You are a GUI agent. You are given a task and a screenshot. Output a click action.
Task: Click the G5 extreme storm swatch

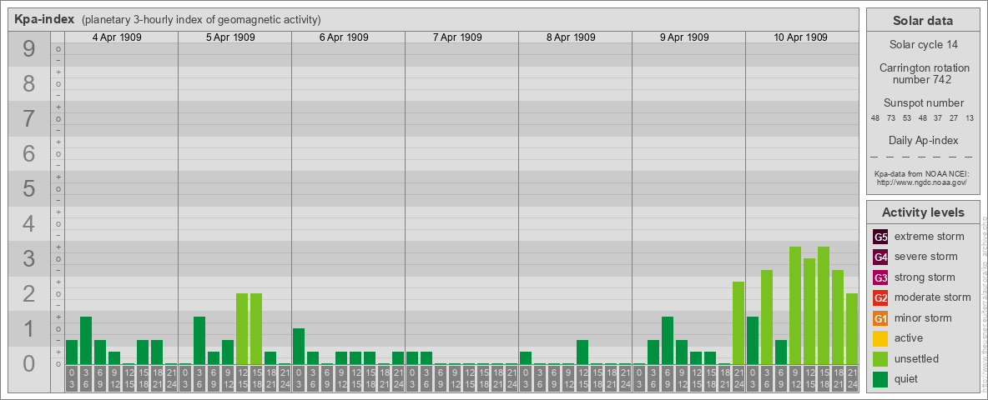[880, 237]
